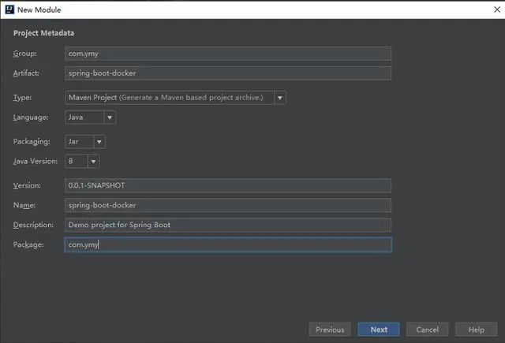Click the Version label
This screenshot has height=343, width=505.
click(x=27, y=185)
